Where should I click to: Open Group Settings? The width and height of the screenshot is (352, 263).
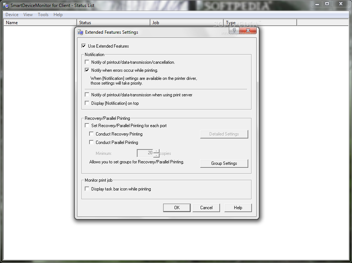[x=224, y=163]
